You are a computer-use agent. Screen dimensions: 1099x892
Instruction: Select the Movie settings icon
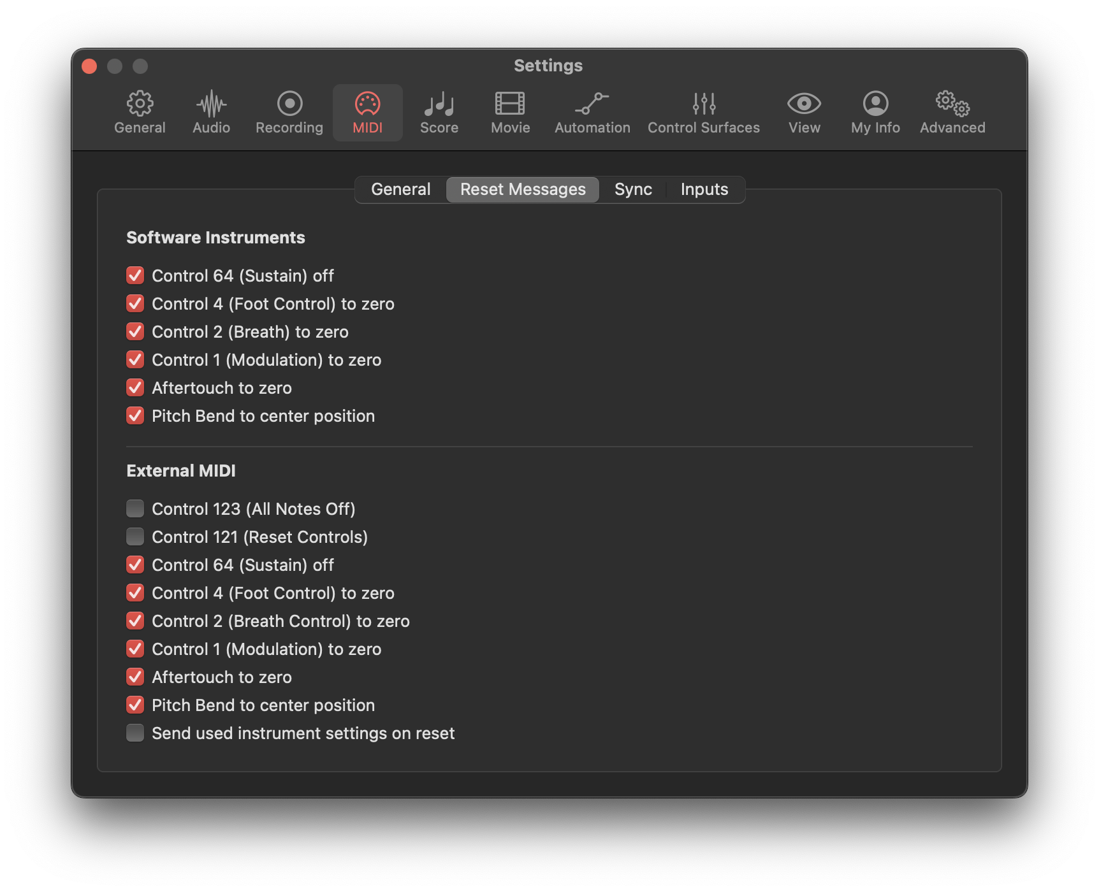pos(509,111)
